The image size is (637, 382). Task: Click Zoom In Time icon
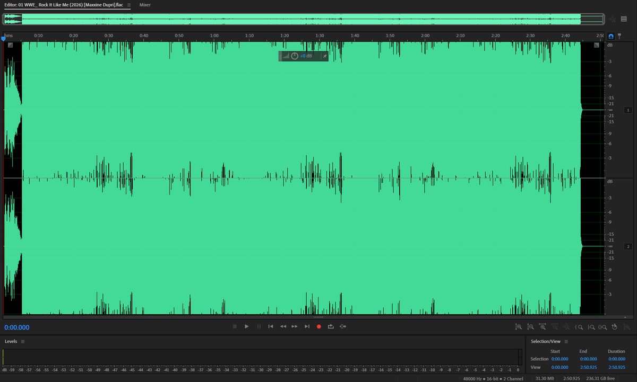pyautogui.click(x=543, y=327)
